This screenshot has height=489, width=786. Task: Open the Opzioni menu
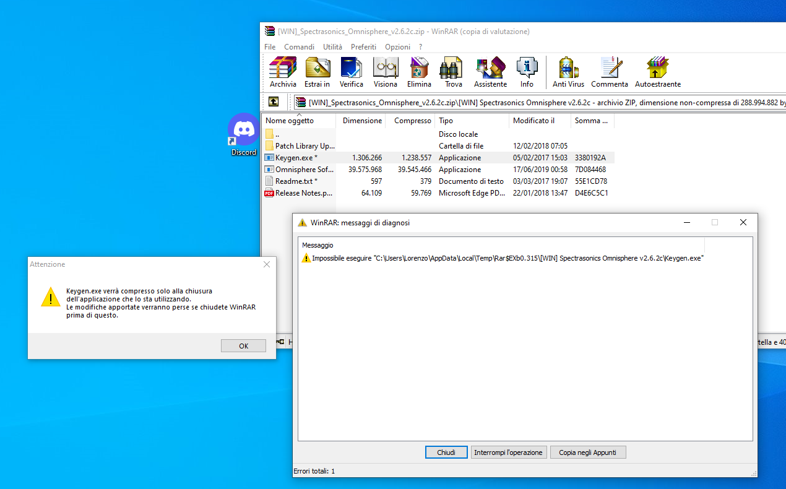pos(397,47)
